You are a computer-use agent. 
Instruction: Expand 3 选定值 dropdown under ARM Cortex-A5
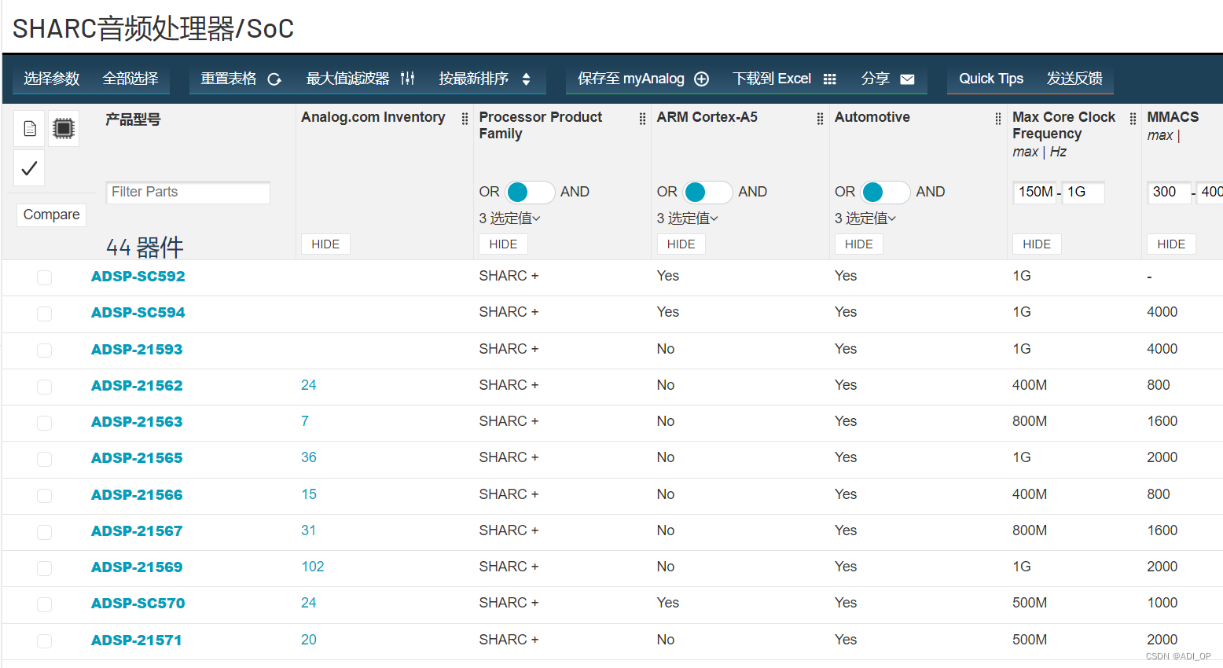click(x=688, y=218)
